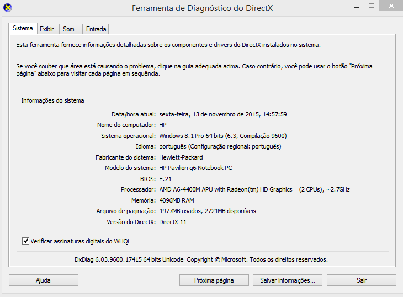The width and height of the screenshot is (403, 297).
Task: Click the Ferramenta de Diagnóstico do DirectX title
Action: [201, 8]
